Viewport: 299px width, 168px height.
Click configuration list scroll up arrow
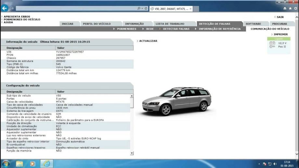pyautogui.click(x=132, y=96)
